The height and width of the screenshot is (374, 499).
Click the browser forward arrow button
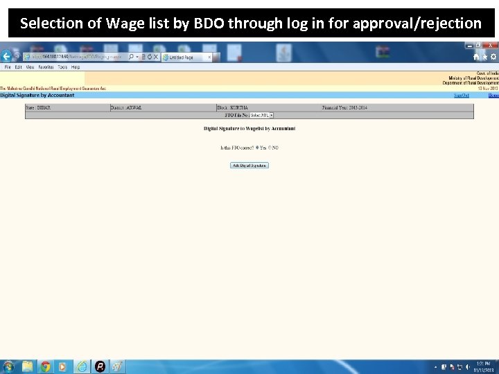[x=17, y=56]
